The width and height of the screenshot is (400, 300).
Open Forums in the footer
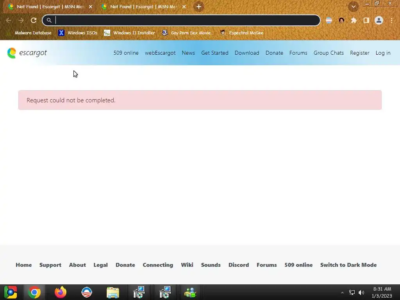point(266,265)
